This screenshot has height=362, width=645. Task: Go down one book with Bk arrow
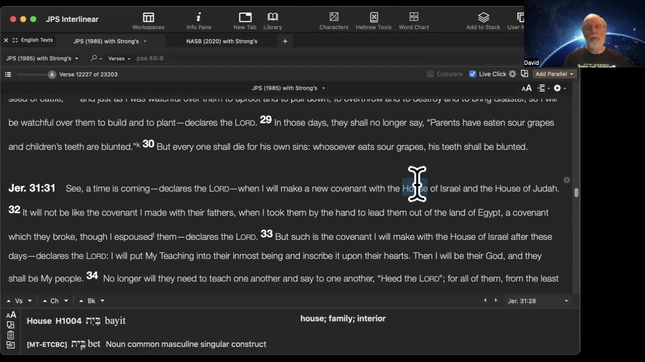tap(102, 301)
